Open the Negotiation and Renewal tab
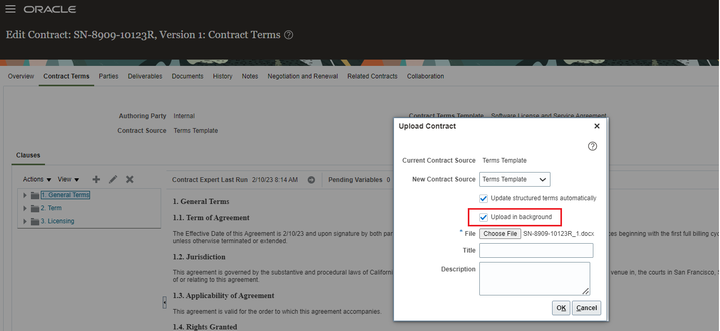Screen dimensions: 720x331 (x=302, y=76)
